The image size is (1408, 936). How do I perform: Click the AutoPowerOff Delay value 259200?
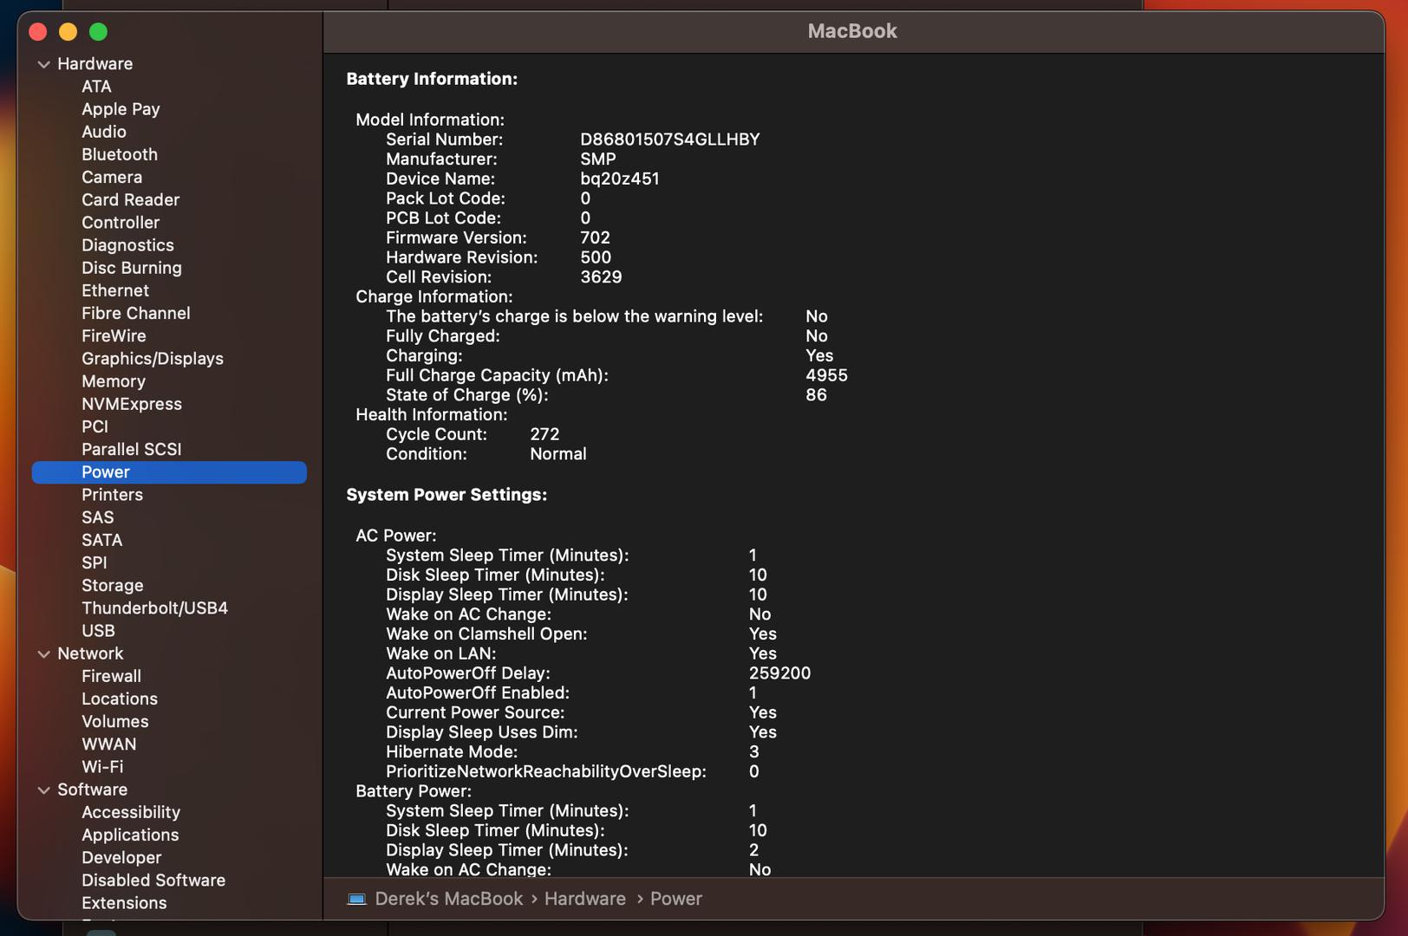pyautogui.click(x=779, y=673)
